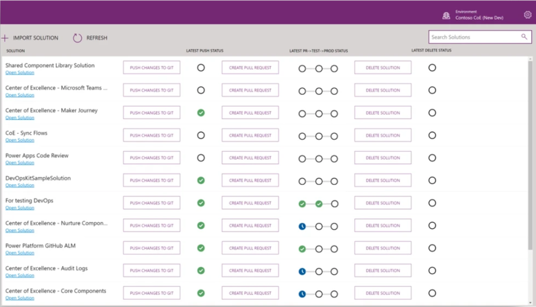Viewport: 536px width, 307px height.
Task: Click push status checkmark for Nurture Components
Action: point(201,226)
